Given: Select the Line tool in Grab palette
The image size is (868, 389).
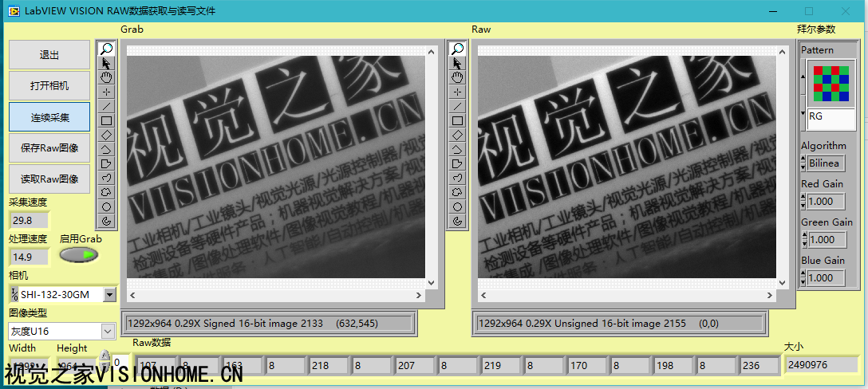Looking at the screenshot, I should [106, 106].
